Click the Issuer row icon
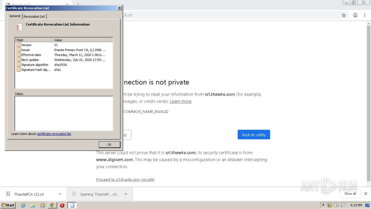371x209 pixels. coord(19,50)
